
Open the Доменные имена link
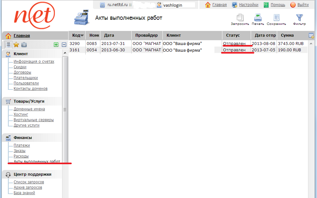[29, 109]
